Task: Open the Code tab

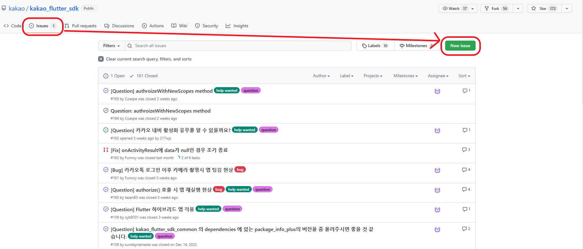Action: click(12, 26)
